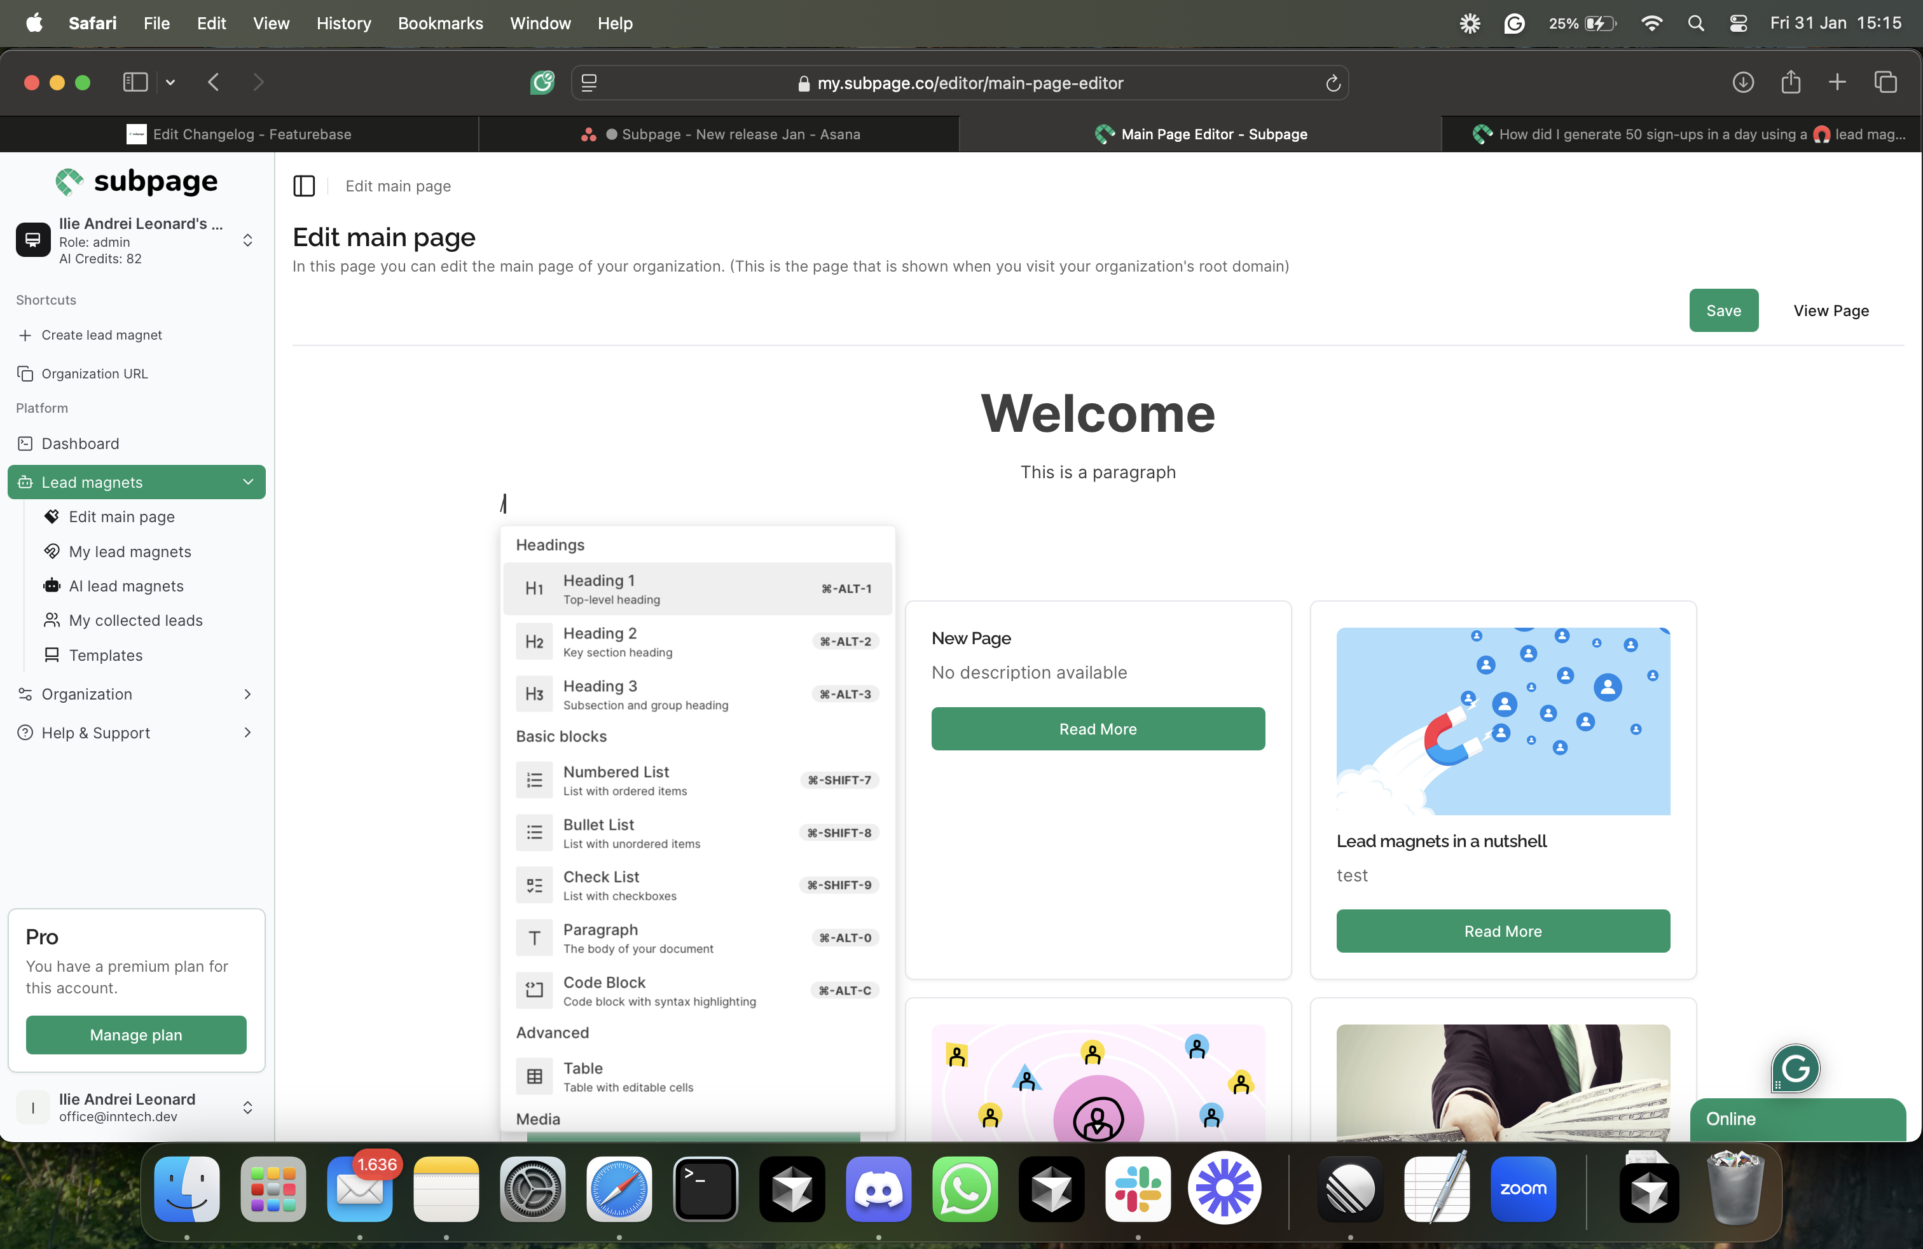Click the Grammarly extension icon in Safari toolbar
This screenshot has width=1923, height=1249.
(x=542, y=83)
